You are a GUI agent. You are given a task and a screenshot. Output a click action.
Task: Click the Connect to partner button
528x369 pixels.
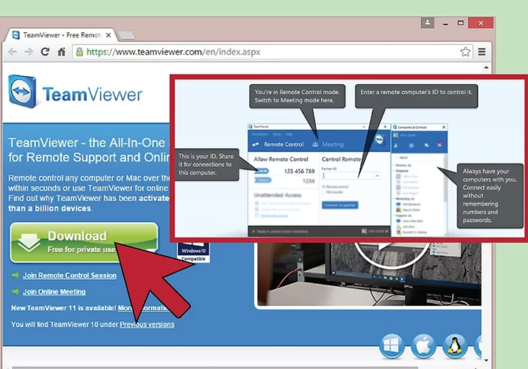(x=340, y=205)
